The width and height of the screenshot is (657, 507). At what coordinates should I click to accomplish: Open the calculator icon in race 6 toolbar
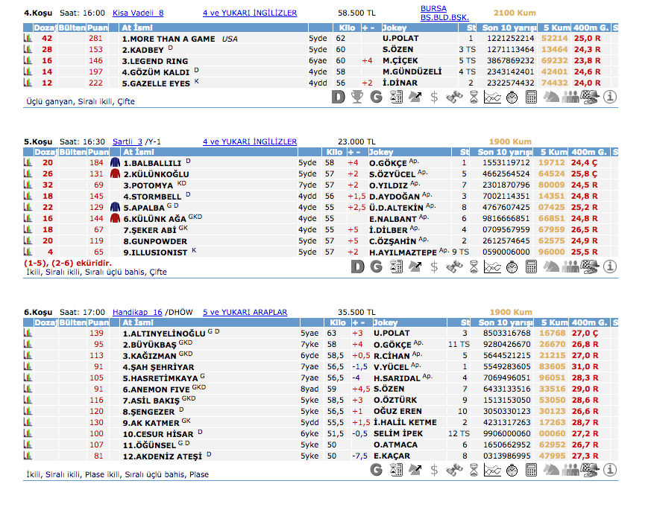point(532,469)
